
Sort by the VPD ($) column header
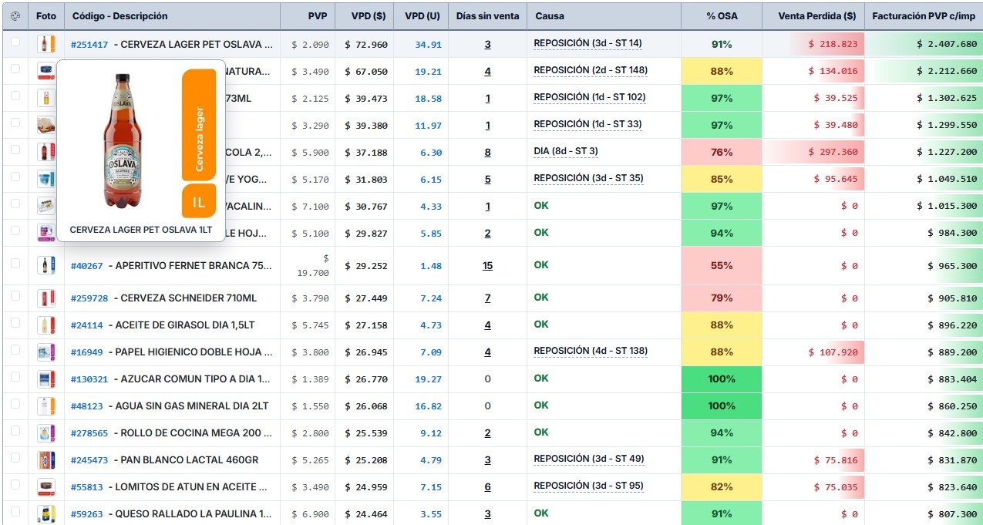pos(365,16)
